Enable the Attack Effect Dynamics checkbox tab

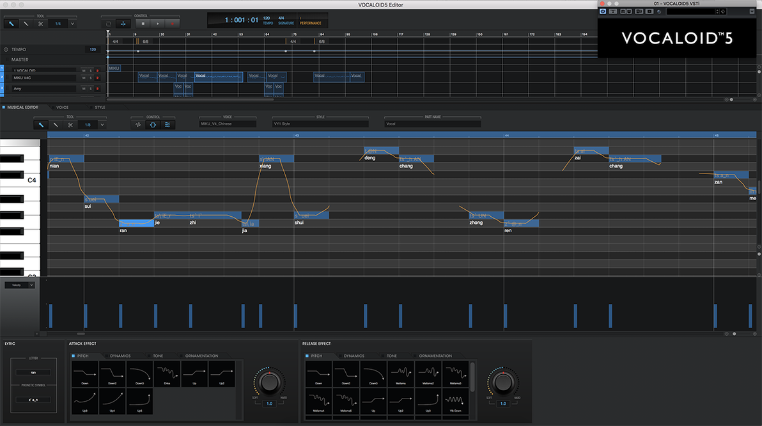pyautogui.click(x=106, y=356)
